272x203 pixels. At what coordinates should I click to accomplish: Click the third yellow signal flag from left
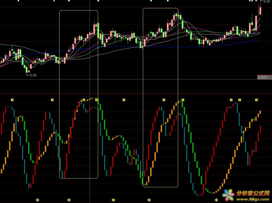pos(84,100)
